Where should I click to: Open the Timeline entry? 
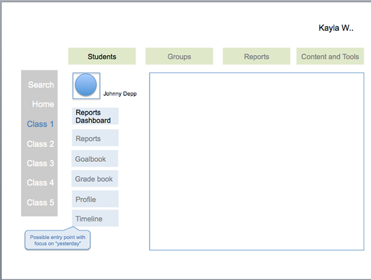95,218
